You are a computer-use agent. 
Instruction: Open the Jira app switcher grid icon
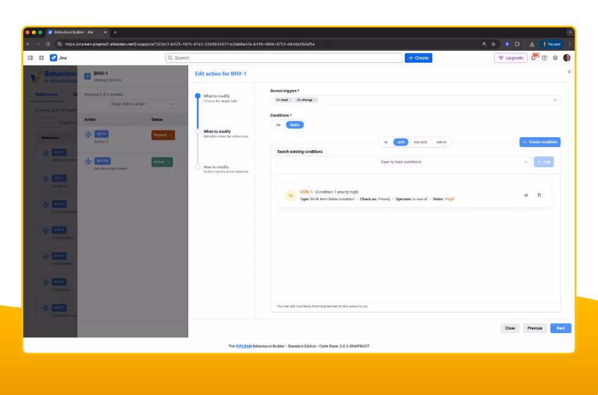tap(41, 58)
